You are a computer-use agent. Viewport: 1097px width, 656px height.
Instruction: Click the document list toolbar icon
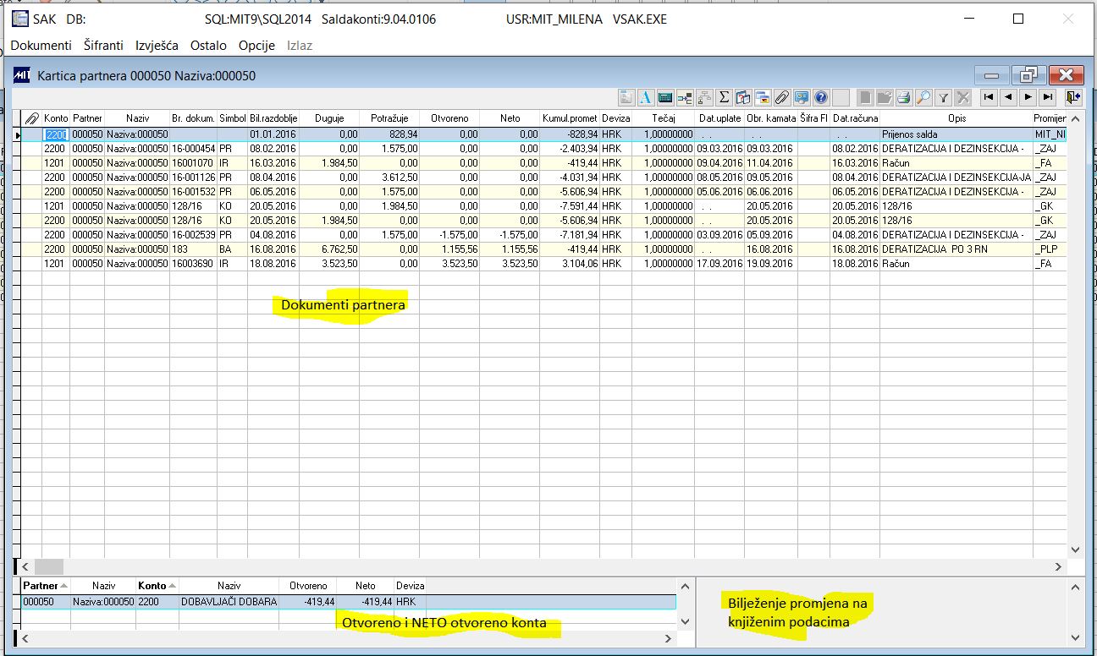(x=626, y=97)
